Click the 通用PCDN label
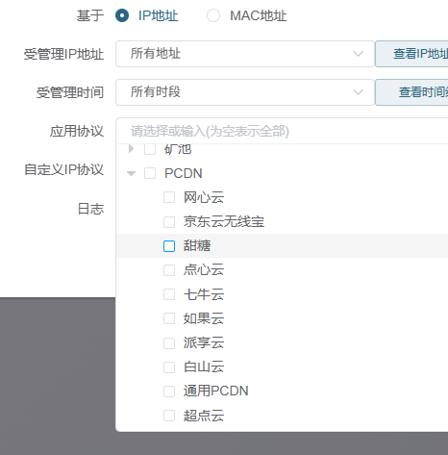This screenshot has height=455, width=448. coord(216,392)
